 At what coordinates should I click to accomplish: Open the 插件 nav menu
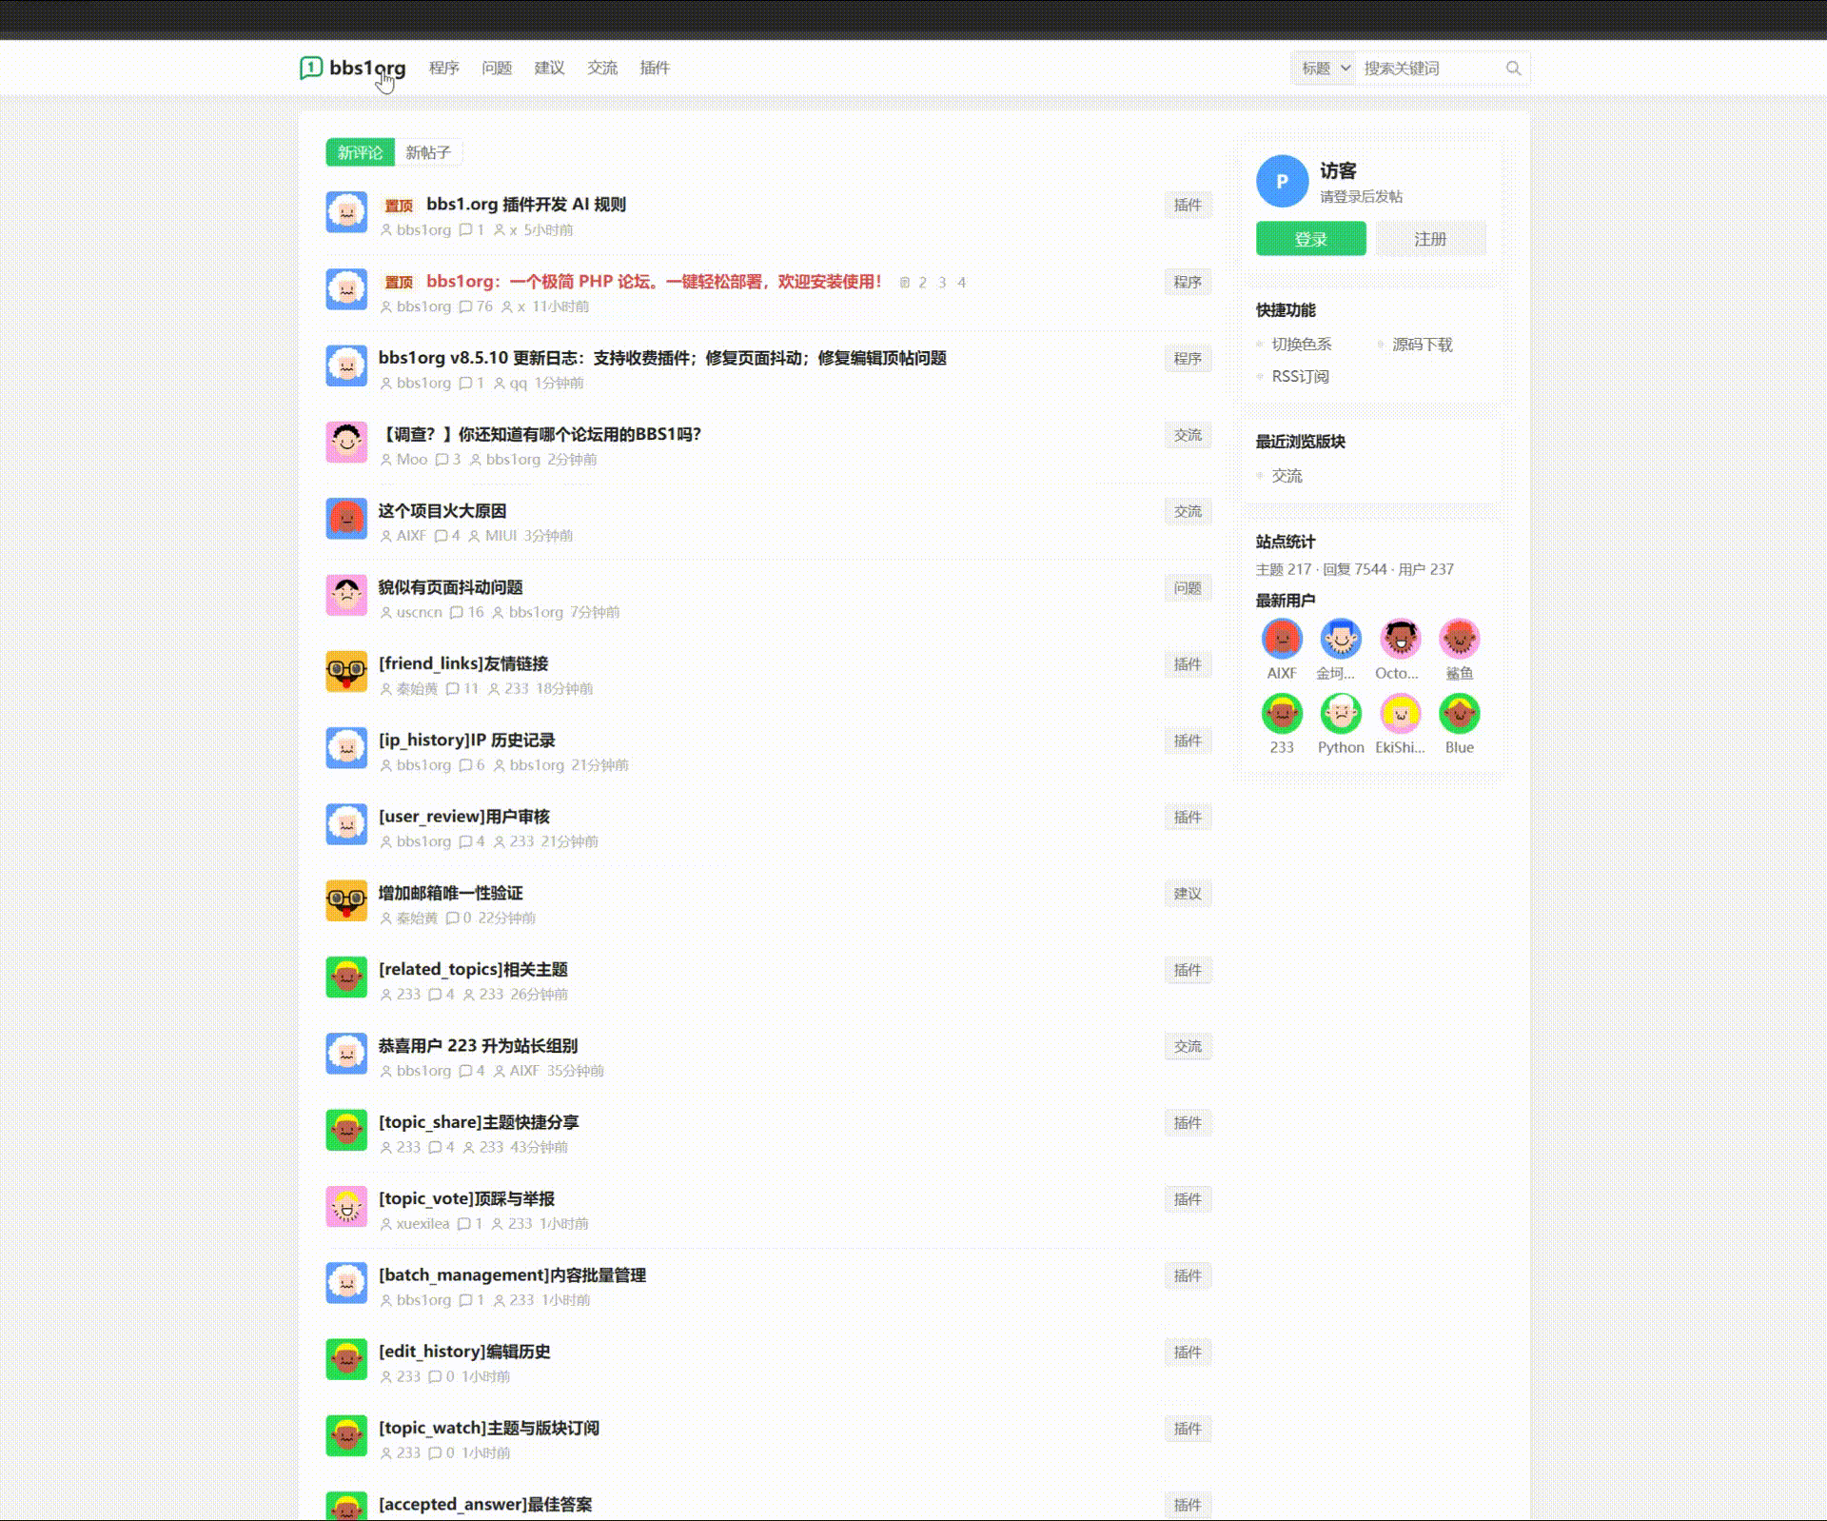coord(655,68)
